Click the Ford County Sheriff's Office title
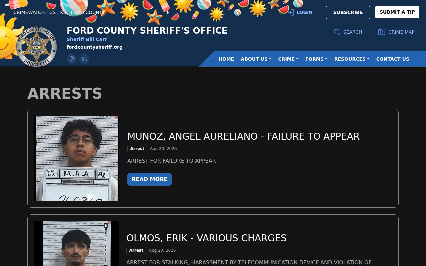 pos(147,31)
